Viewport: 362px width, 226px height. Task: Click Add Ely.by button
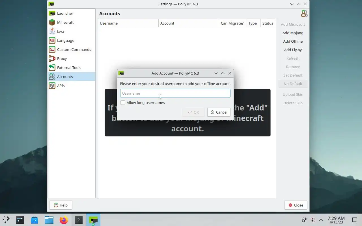click(x=293, y=50)
